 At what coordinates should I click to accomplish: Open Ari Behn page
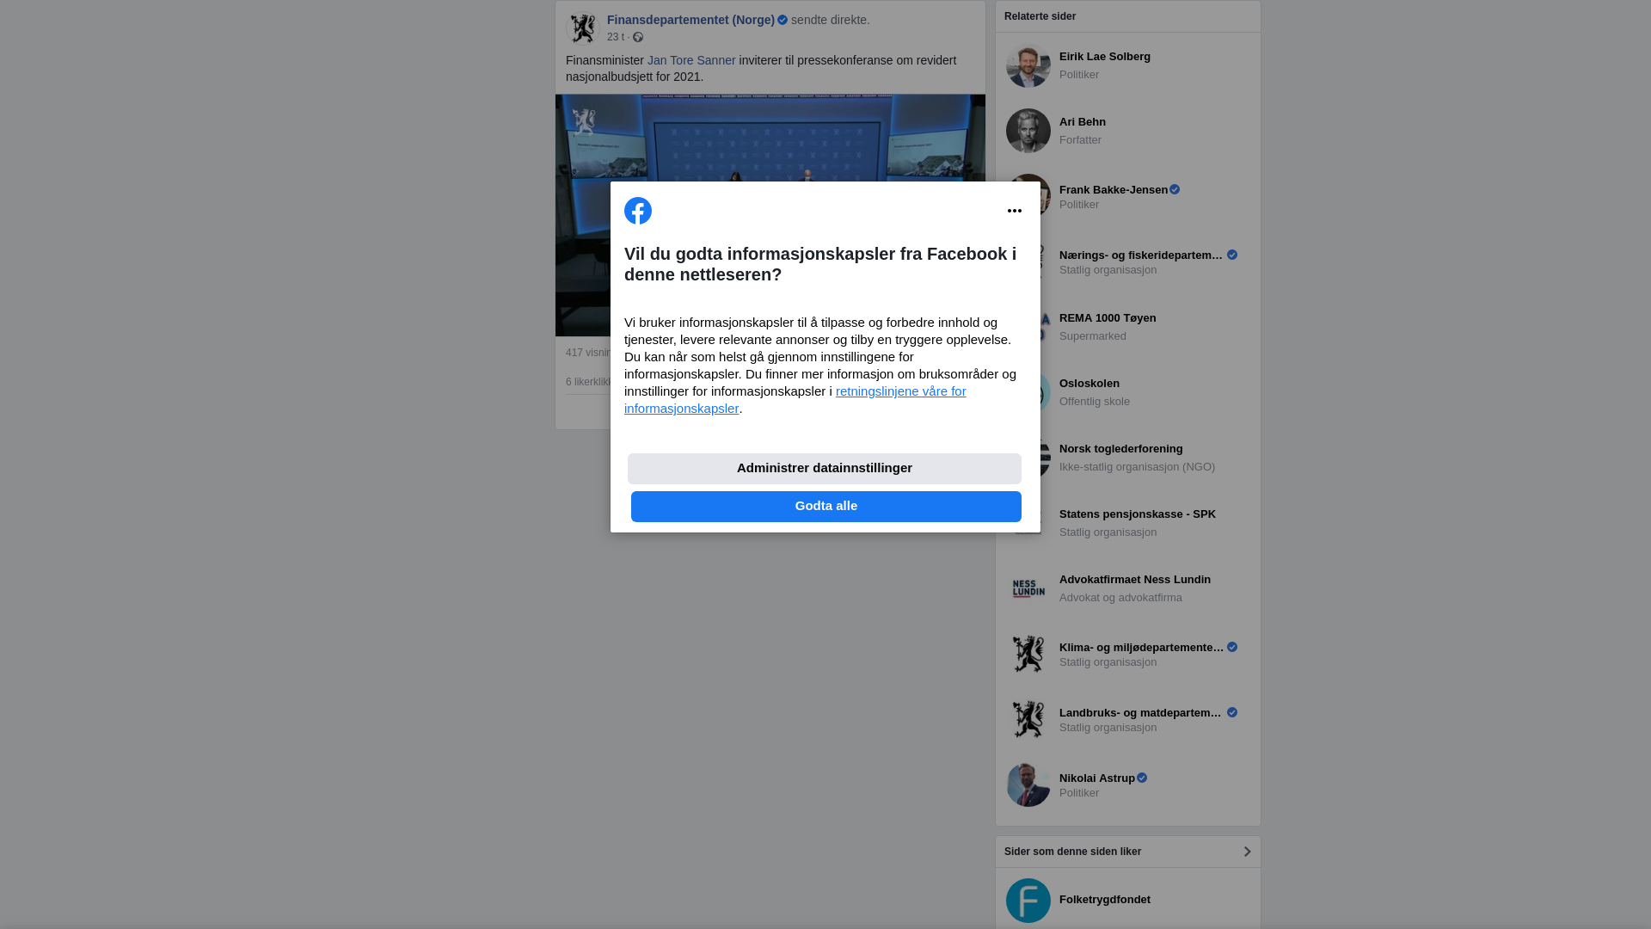tap(1083, 122)
